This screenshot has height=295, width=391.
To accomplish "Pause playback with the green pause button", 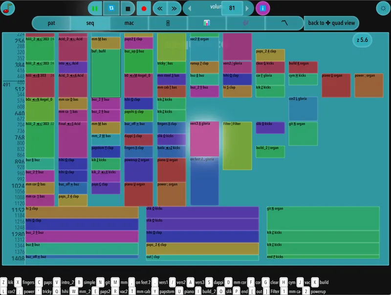I will point(95,8).
